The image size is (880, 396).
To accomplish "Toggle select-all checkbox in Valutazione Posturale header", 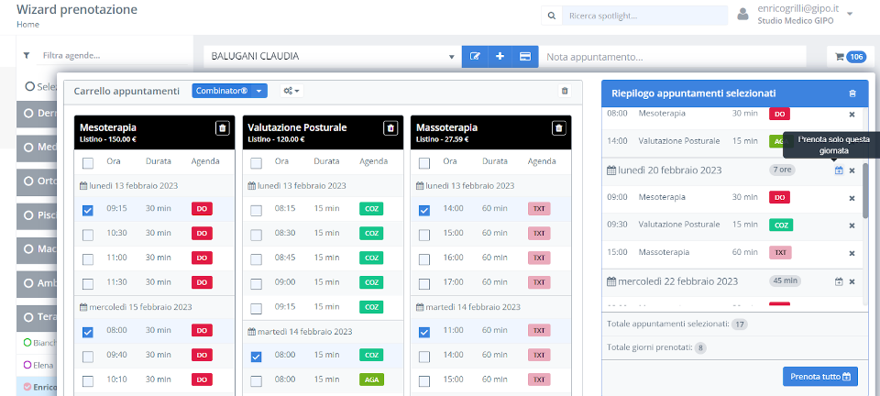I will coord(256,163).
